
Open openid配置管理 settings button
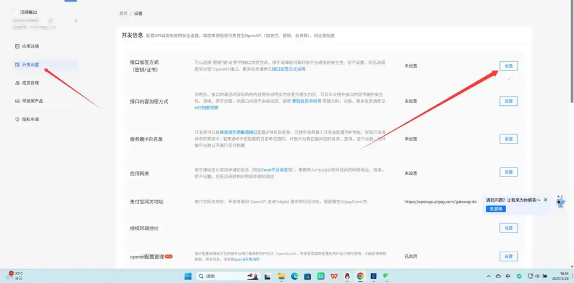click(x=508, y=256)
